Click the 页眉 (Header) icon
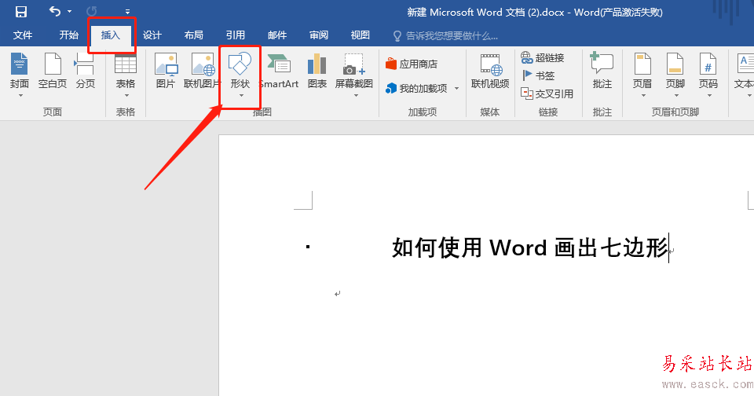This screenshot has height=396, width=754. pos(642,64)
